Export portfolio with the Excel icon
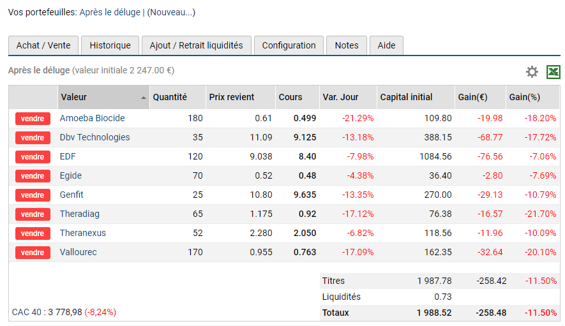565x326 pixels. pos(553,71)
